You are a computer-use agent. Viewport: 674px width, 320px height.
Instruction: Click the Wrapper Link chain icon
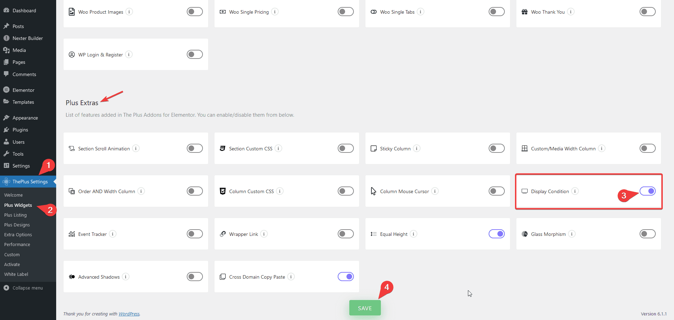coord(223,234)
